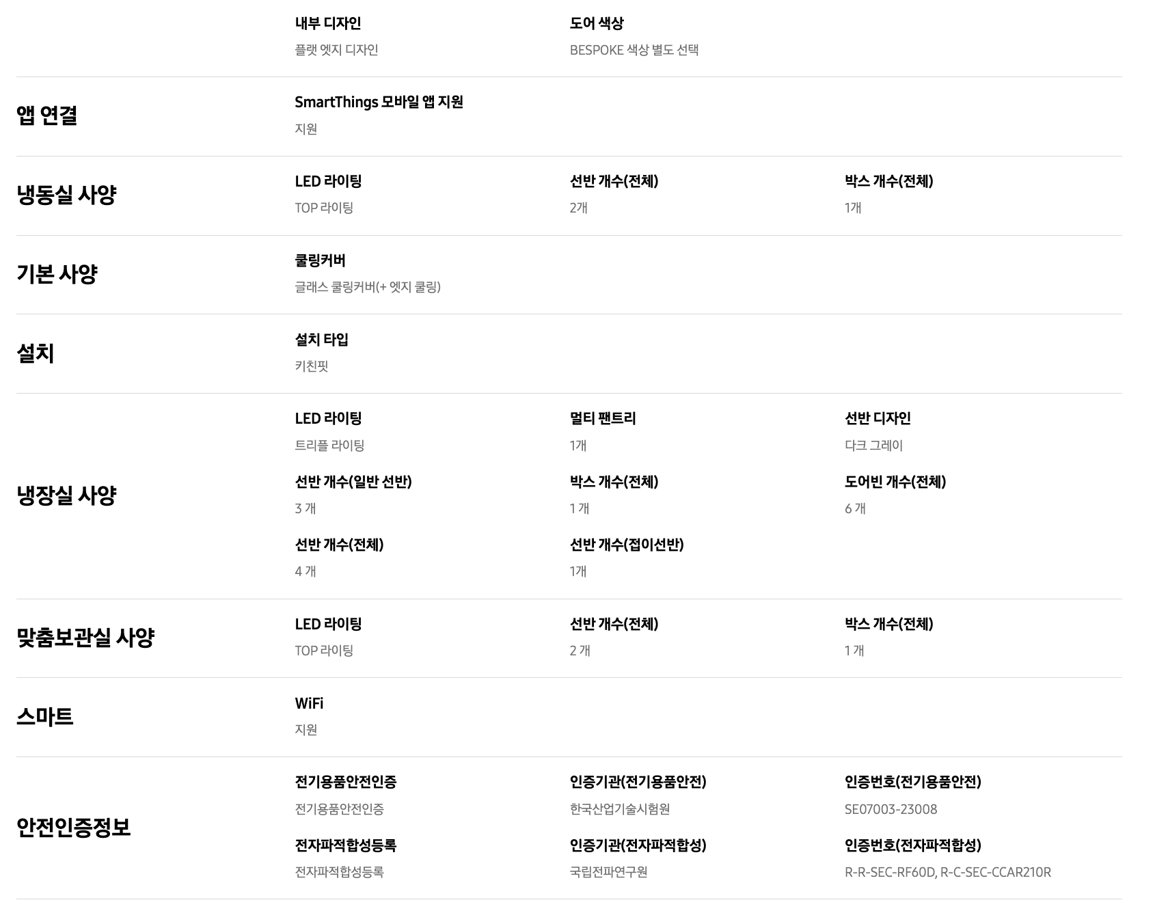Click SmartThings 모바일 앱 지원 label
This screenshot has height=913, width=1155.
379,102
